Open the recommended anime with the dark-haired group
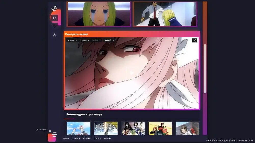The height and width of the screenshot is (143, 255). point(133,128)
